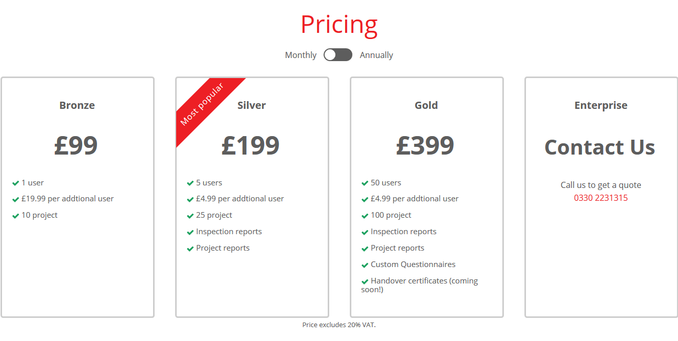This screenshot has height=341, width=678.
Task: Click the Enterprise Contact Us heading
Action: click(600, 147)
